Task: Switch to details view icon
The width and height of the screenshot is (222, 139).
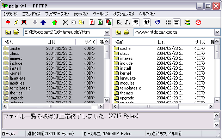Action: 177,22
